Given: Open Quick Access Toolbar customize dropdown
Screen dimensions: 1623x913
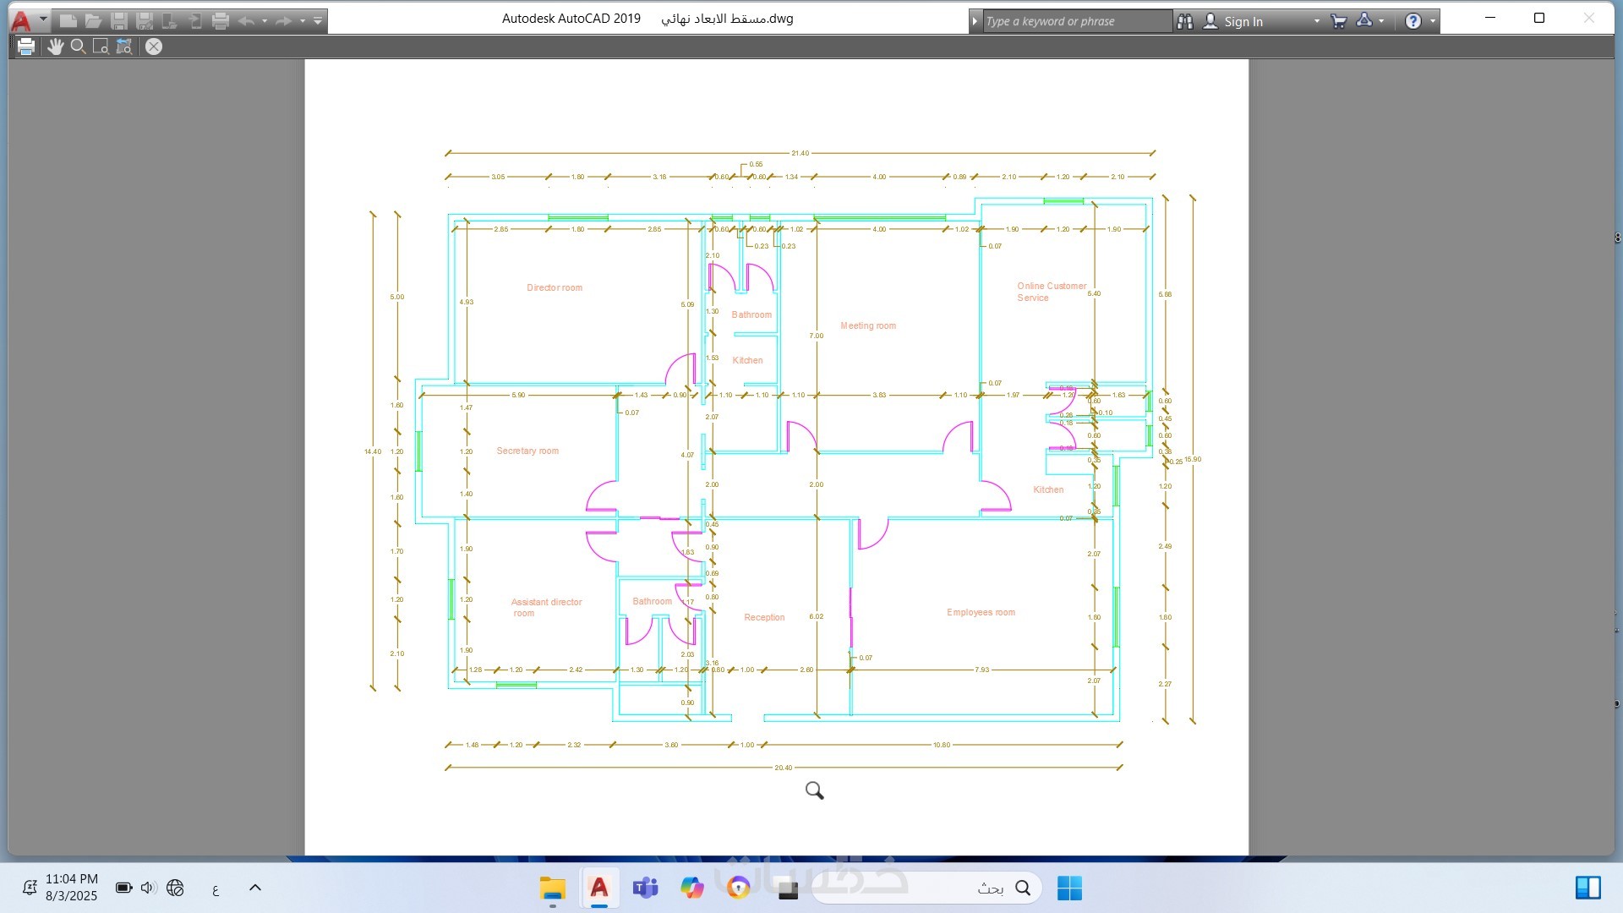Looking at the screenshot, I should (x=318, y=21).
